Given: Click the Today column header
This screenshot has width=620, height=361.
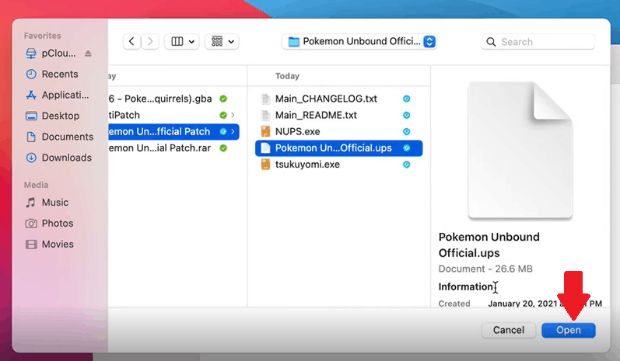Looking at the screenshot, I should pyautogui.click(x=287, y=76).
